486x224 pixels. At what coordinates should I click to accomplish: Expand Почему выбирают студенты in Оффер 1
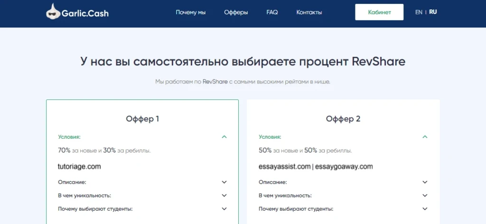click(x=224, y=209)
